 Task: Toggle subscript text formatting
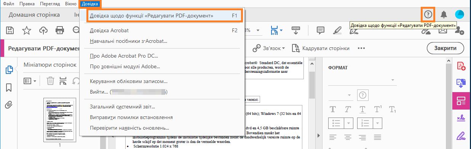click(393, 109)
